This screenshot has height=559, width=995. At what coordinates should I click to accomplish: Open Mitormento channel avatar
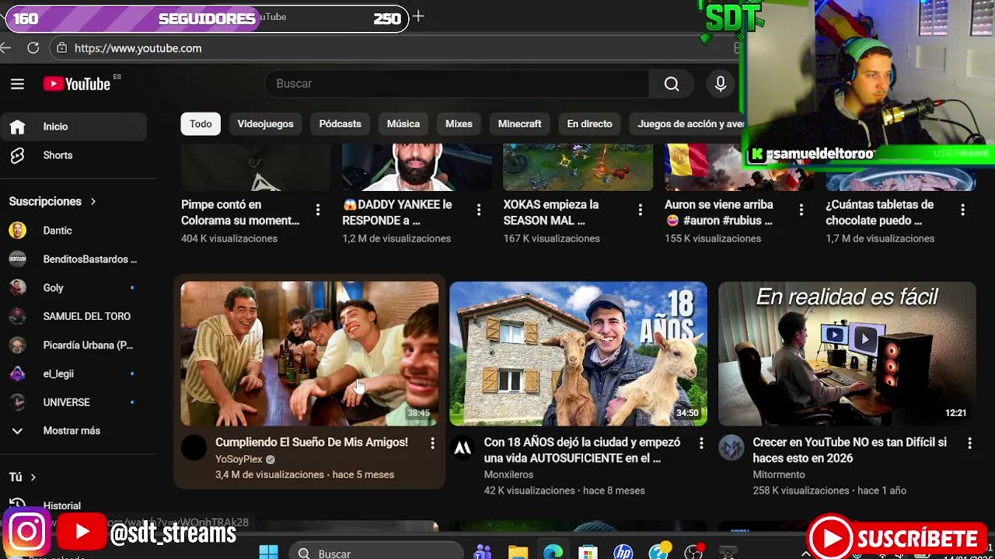[x=731, y=448]
